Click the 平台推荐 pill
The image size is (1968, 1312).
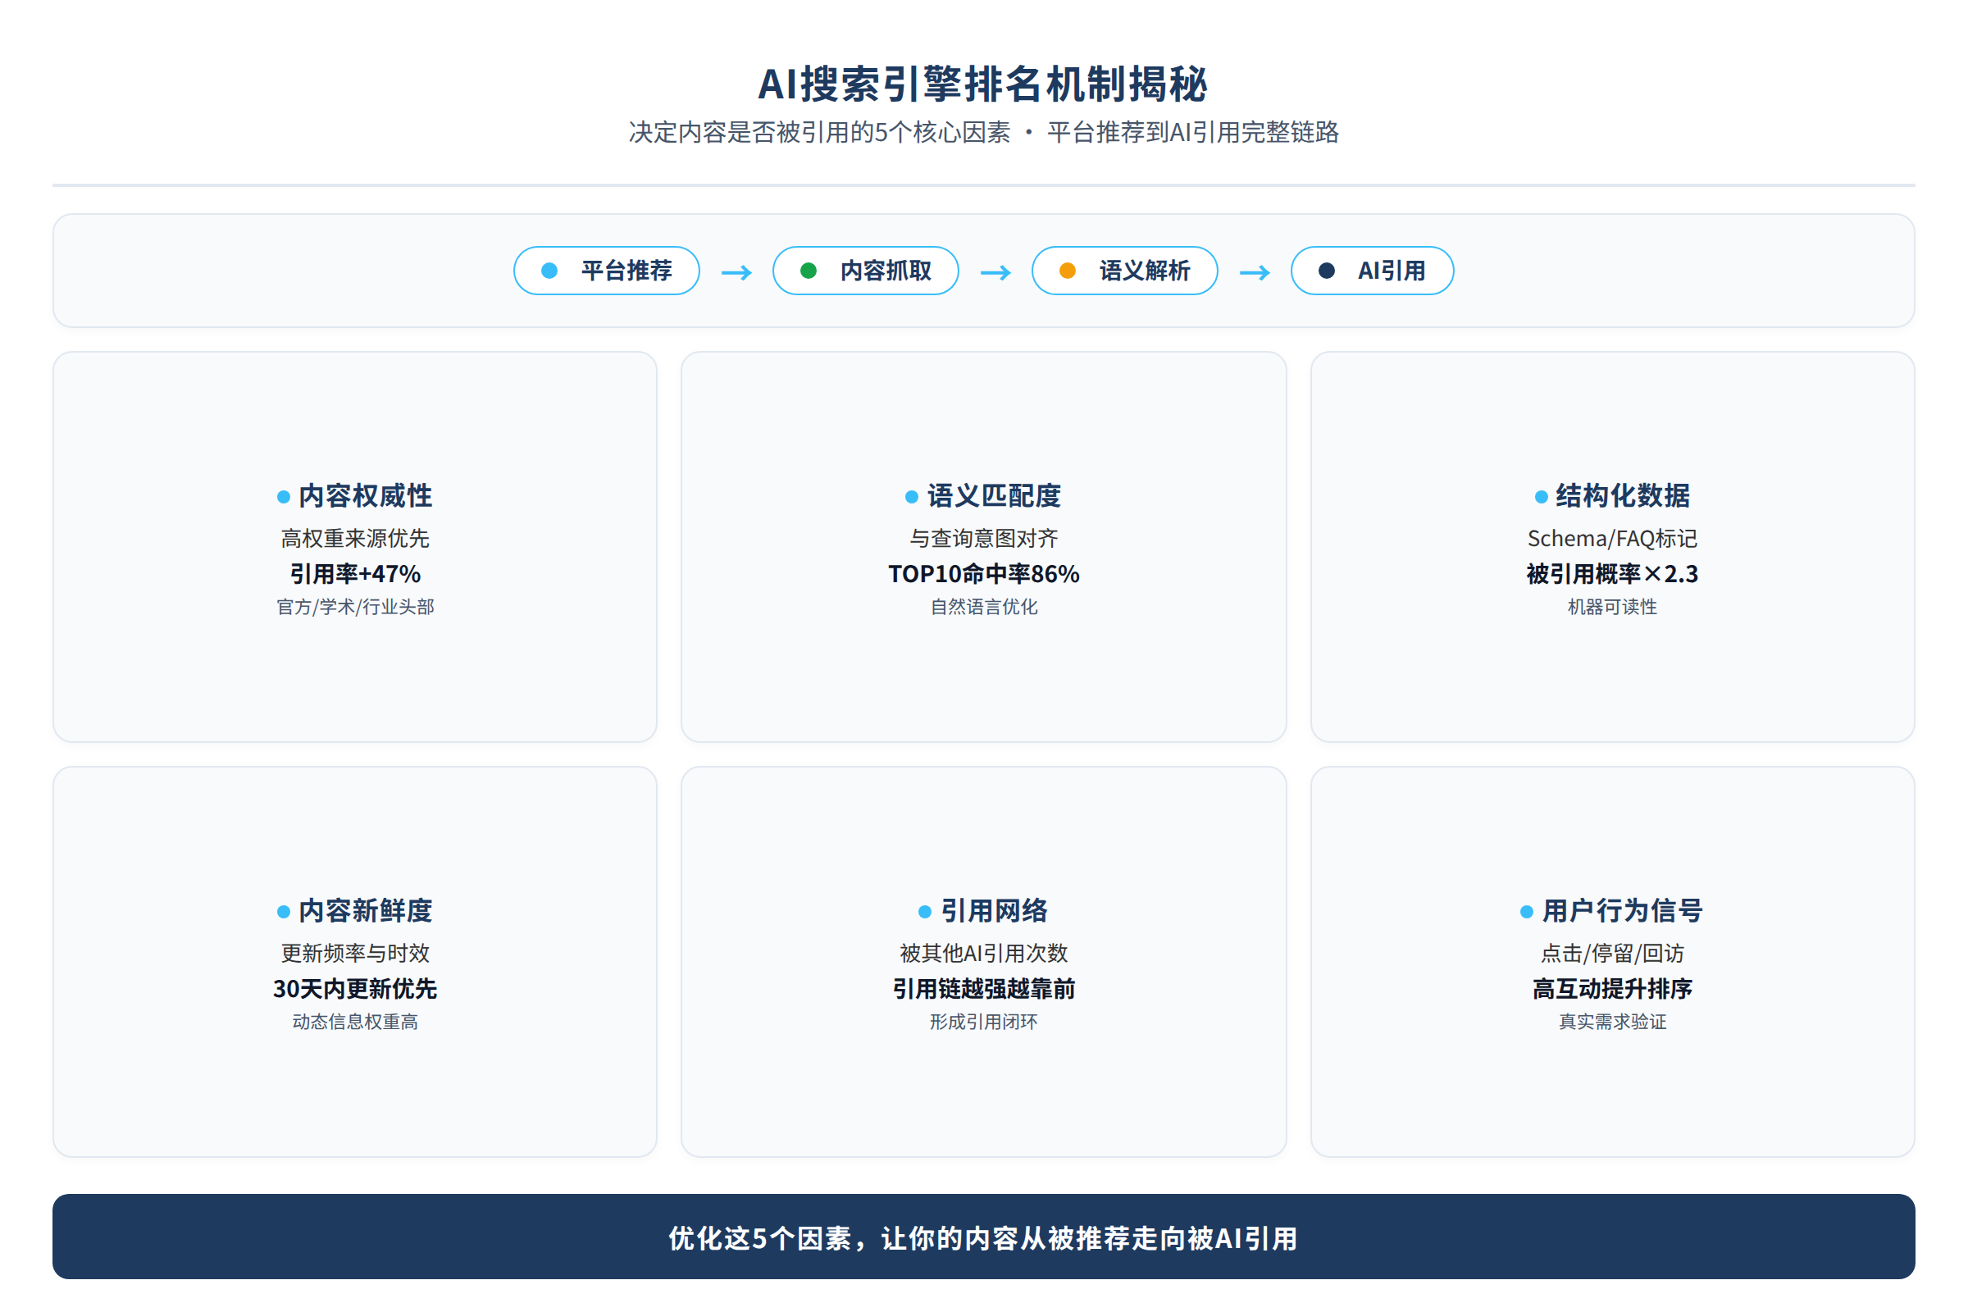point(607,271)
